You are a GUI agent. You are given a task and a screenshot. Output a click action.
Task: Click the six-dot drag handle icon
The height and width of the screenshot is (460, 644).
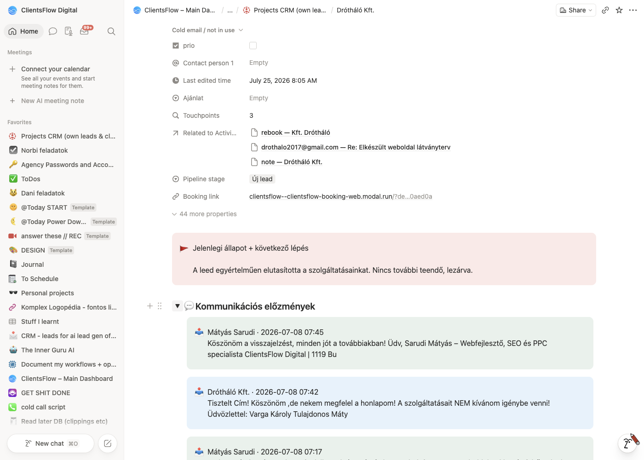tap(160, 306)
